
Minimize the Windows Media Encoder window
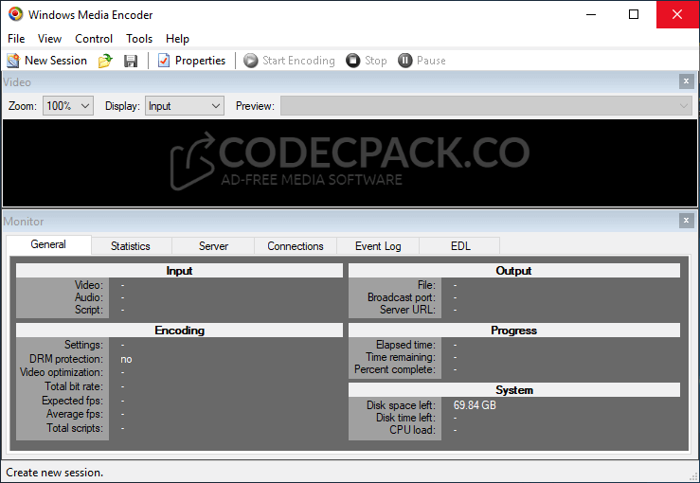[591, 14]
